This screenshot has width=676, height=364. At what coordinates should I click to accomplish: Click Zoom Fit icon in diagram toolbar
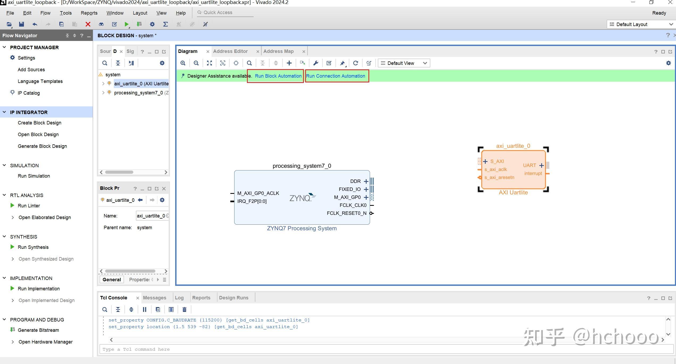(x=209, y=63)
